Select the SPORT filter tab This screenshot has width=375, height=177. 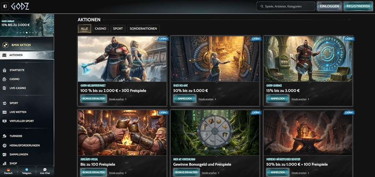pos(118,28)
